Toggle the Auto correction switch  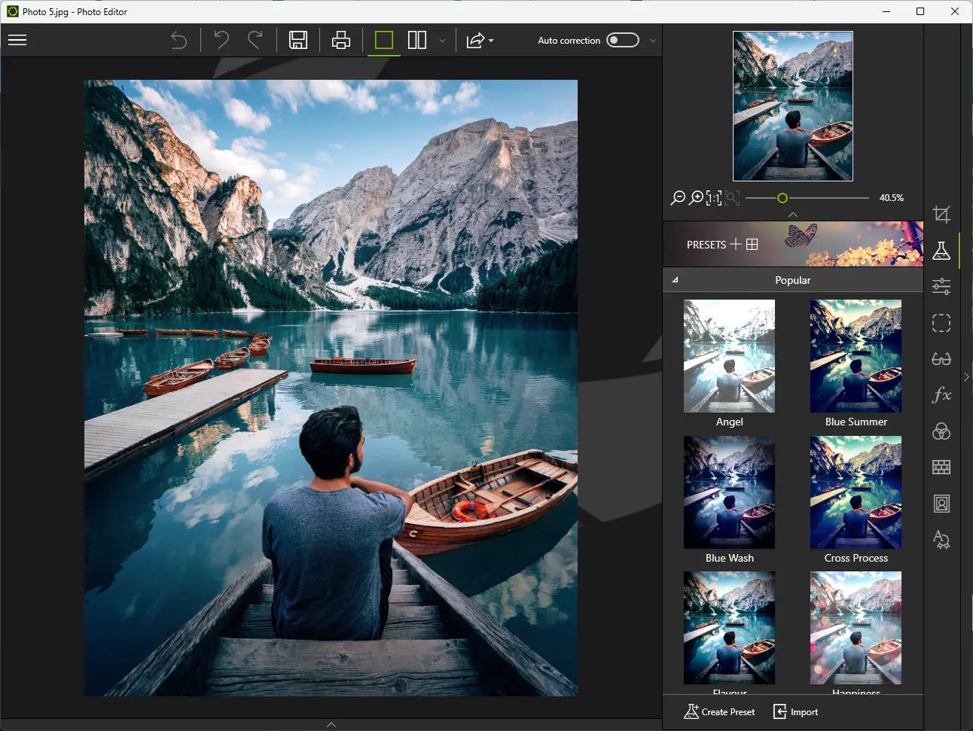click(x=622, y=40)
